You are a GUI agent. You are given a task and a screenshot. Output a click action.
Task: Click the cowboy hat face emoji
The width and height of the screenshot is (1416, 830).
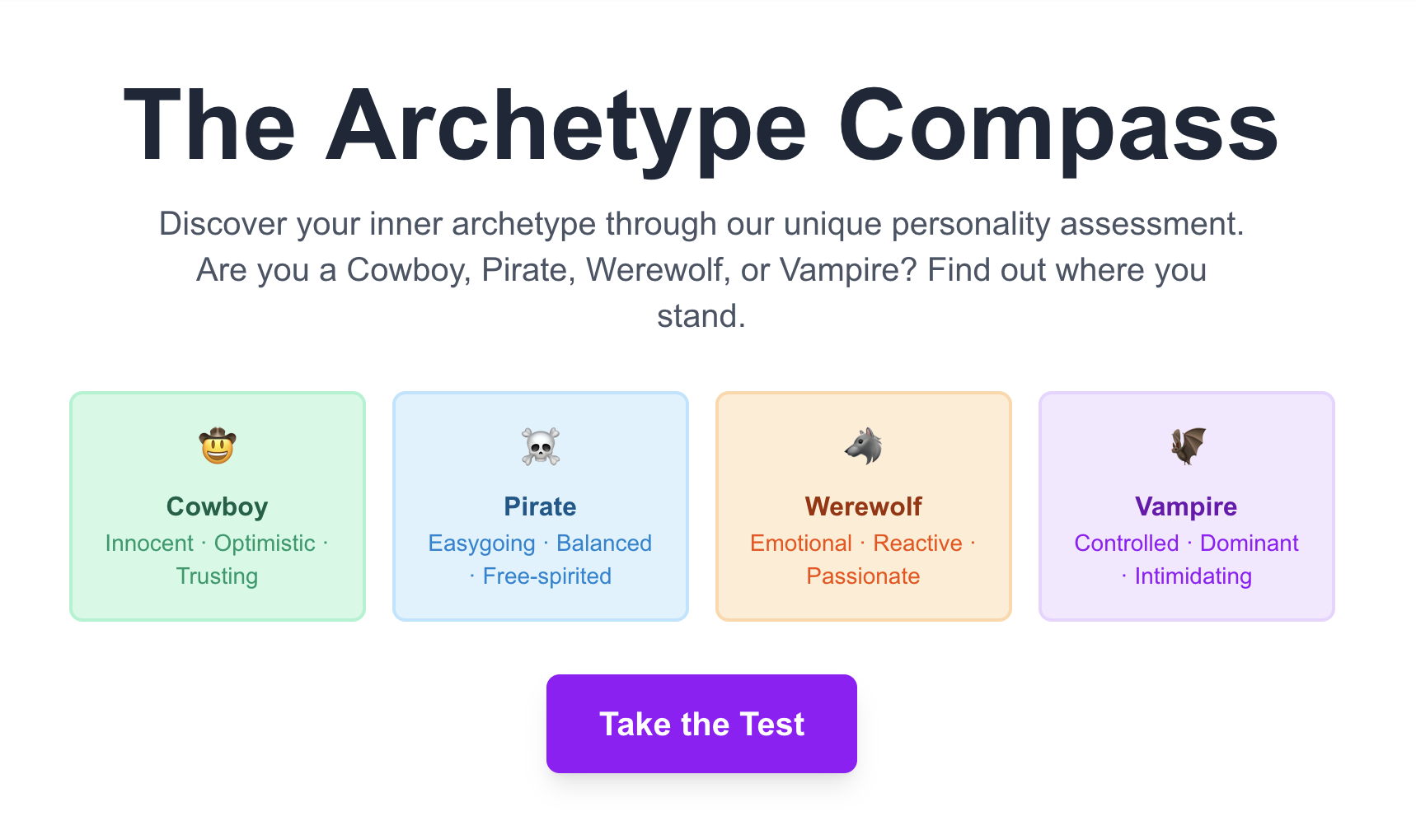[x=218, y=445]
